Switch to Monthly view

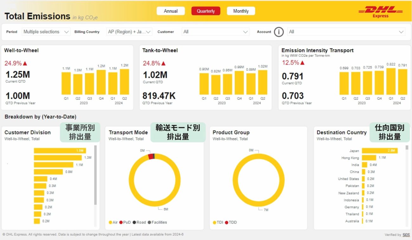point(241,11)
